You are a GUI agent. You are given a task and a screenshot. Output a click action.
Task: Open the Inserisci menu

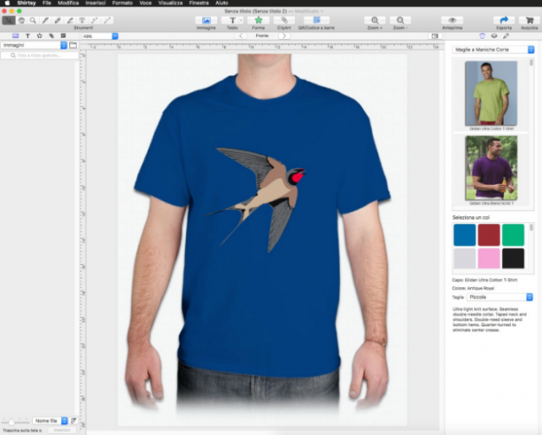tap(96, 3)
